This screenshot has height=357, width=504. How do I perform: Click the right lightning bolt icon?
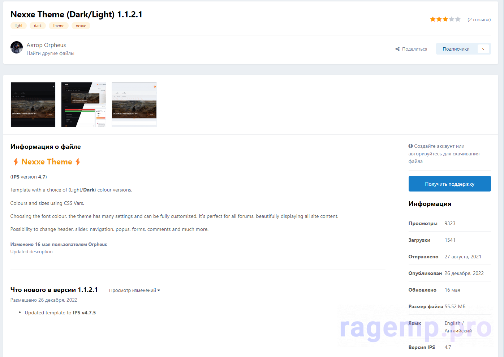(78, 162)
